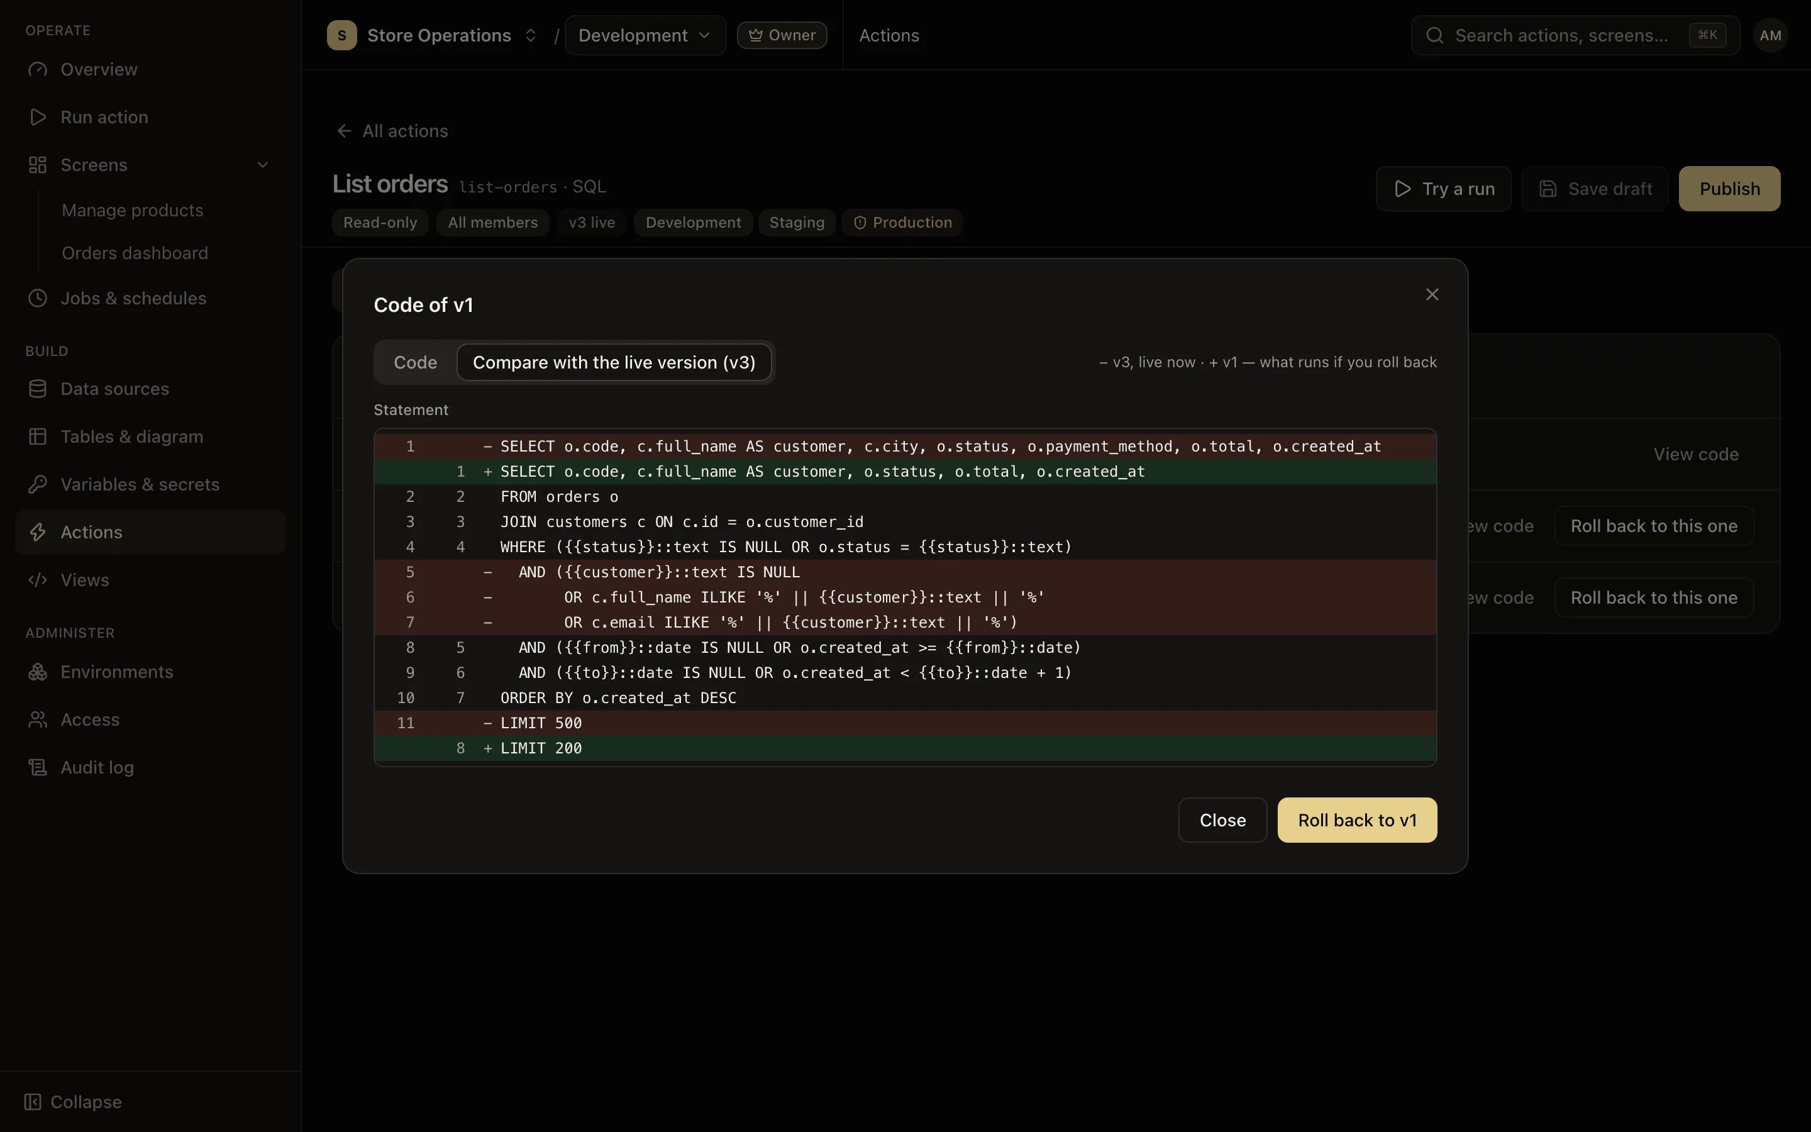Click the Tables & diagram icon

(x=38, y=437)
